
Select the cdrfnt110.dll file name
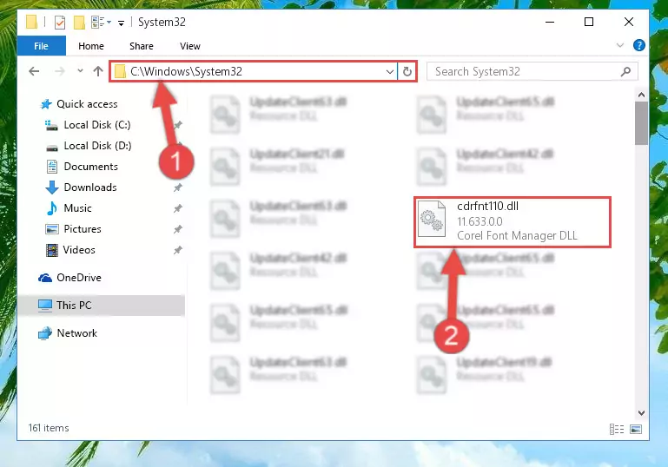click(x=488, y=206)
